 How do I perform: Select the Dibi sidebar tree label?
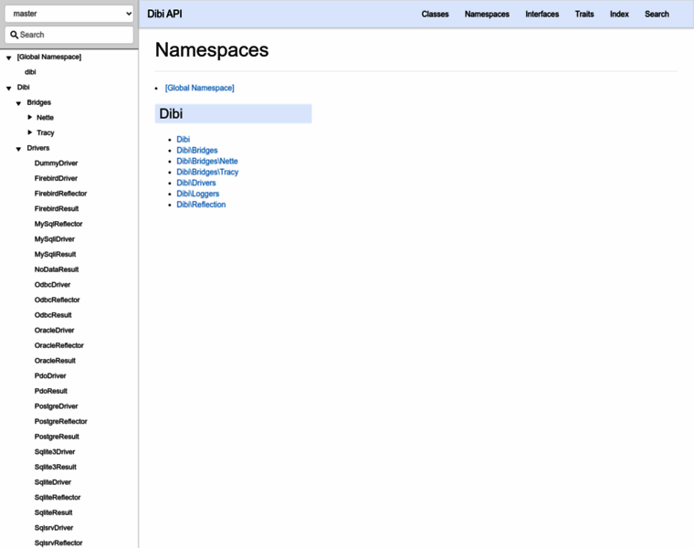[x=23, y=87]
